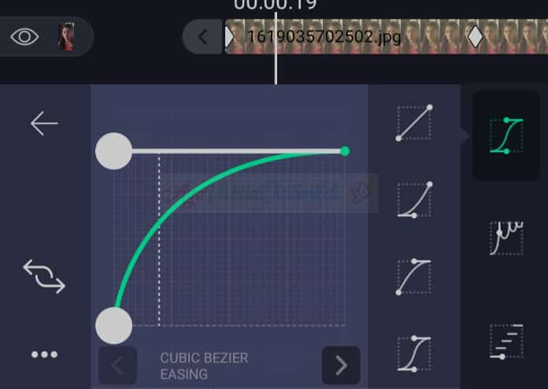This screenshot has width=548, height=389.
Task: Go to the previous easing type chevron
Action: (x=117, y=365)
